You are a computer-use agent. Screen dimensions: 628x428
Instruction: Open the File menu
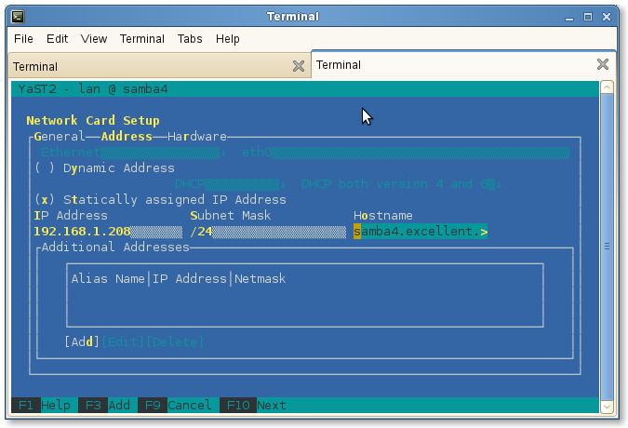coord(23,39)
